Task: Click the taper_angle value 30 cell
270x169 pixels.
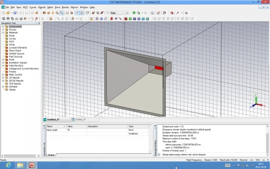Action: click(x=76, y=130)
